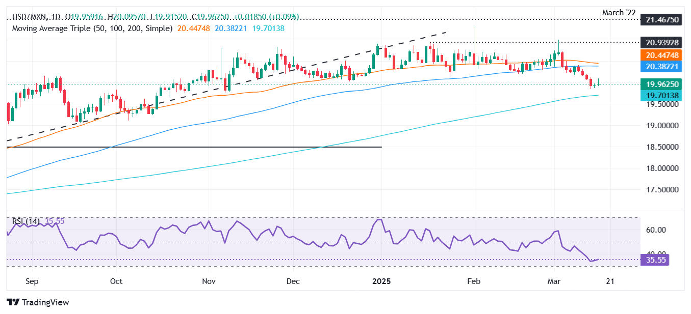Image resolution: width=691 pixels, height=314 pixels.
Task: Click the TradingView logo icon
Action: [13, 302]
